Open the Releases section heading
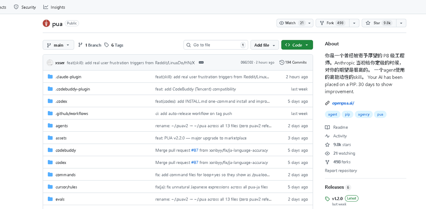 [334, 187]
